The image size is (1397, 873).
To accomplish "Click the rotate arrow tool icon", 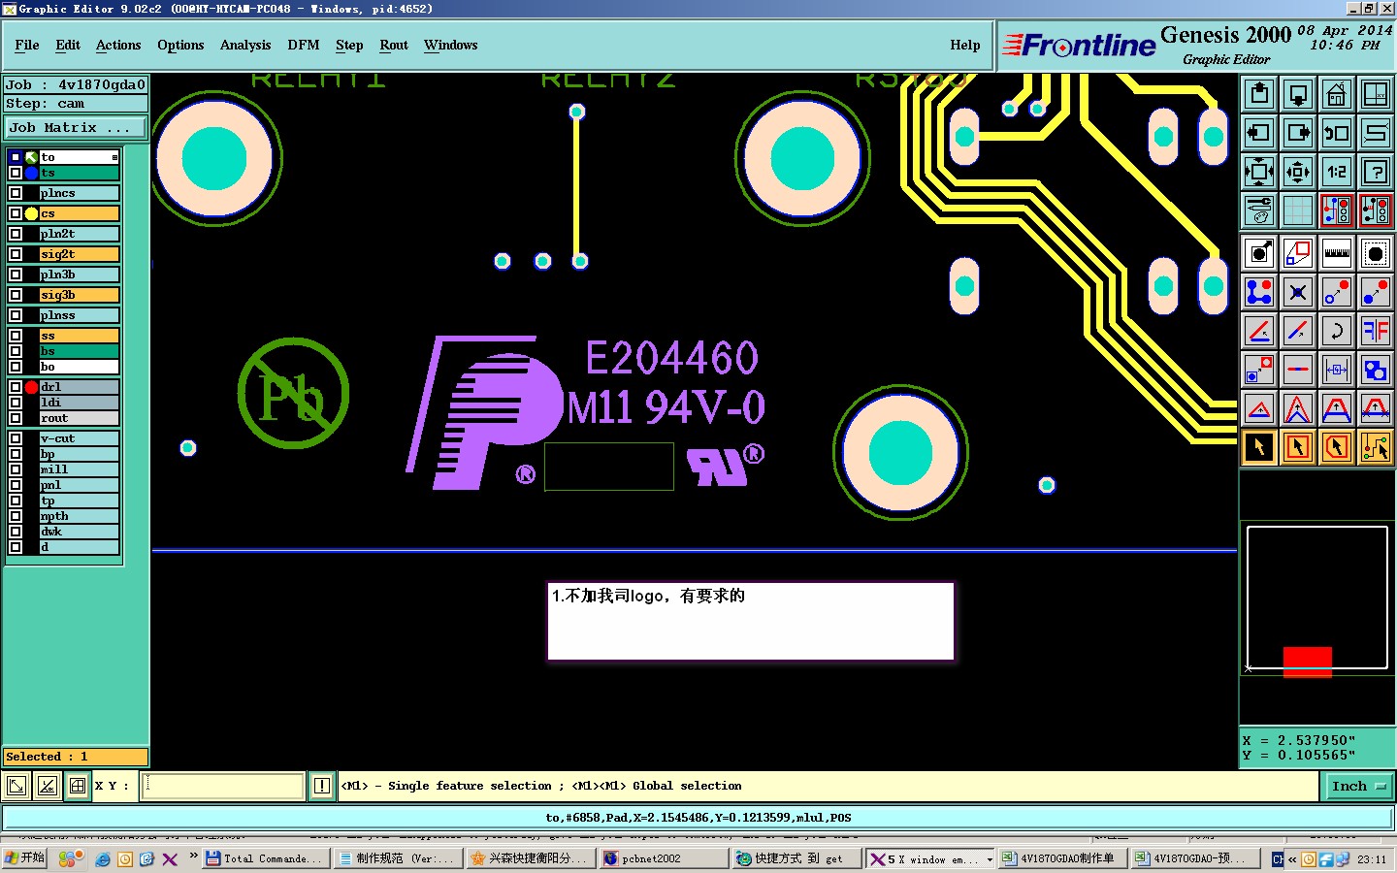I will point(1337,331).
